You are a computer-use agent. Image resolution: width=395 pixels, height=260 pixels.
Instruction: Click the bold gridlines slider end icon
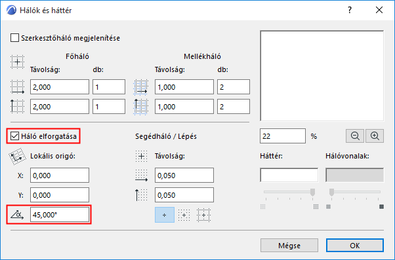coord(381,207)
